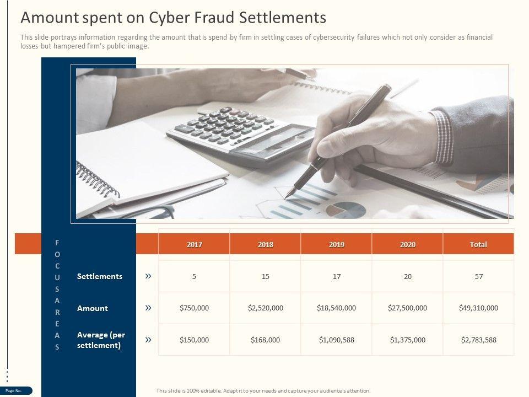Screen dimensions: 529x397
Task: Click the Average (per settlement) label
Action: pos(101,340)
